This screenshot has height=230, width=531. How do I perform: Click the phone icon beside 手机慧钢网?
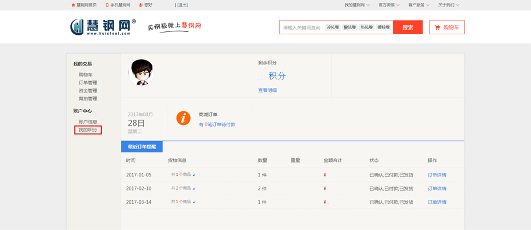point(107,5)
